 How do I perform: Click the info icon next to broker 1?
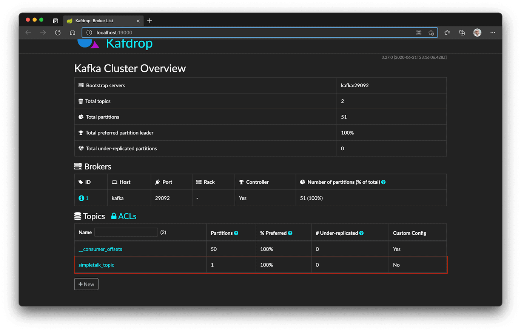point(81,198)
